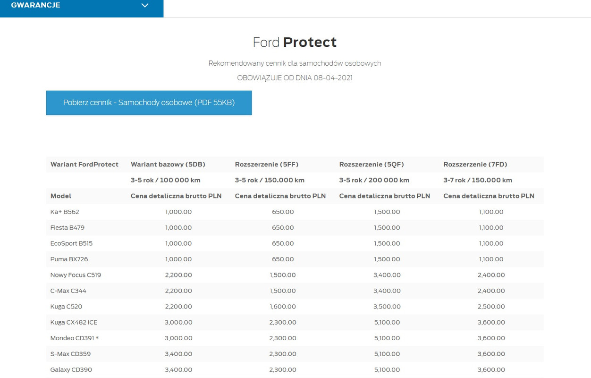Open the GWARANCJE menu label

tap(35, 5)
